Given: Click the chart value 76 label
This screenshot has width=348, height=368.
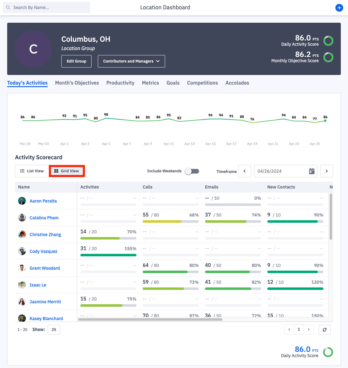Looking at the screenshot, I should tap(252, 119).
